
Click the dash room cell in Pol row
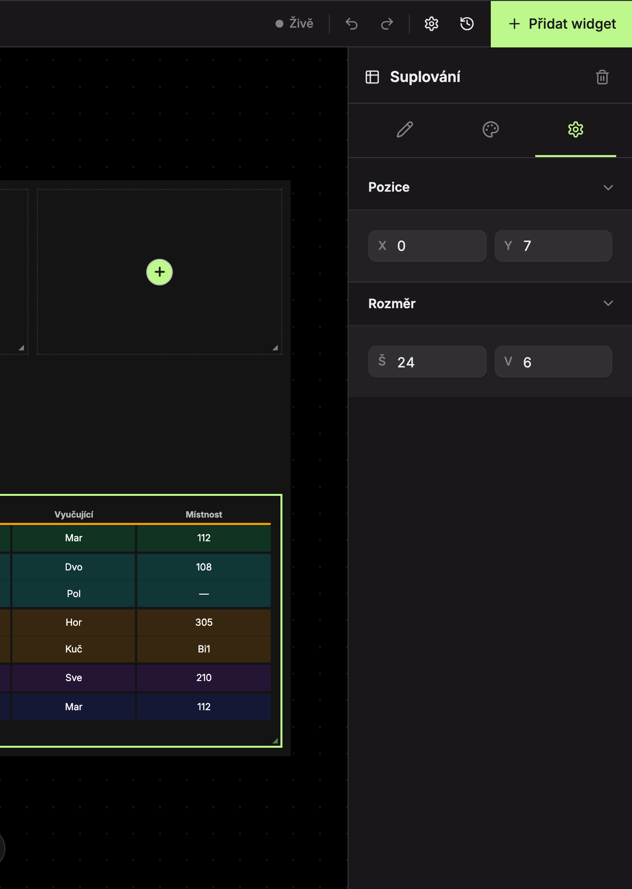coord(204,594)
